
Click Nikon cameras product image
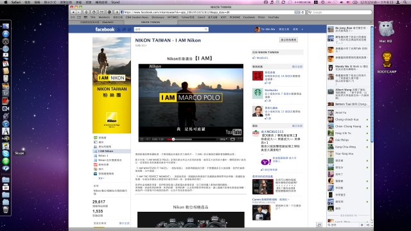point(191,219)
